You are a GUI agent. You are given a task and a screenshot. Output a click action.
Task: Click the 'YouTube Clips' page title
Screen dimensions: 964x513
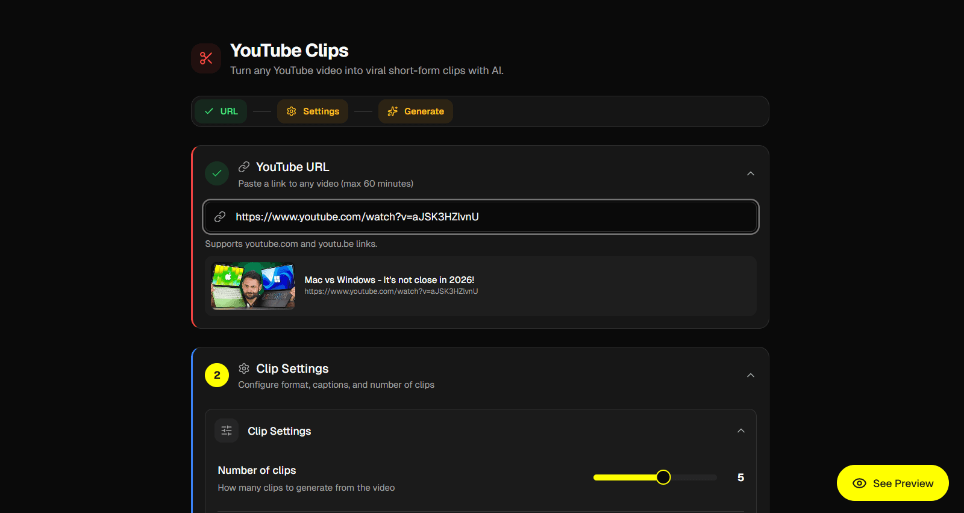(x=289, y=51)
